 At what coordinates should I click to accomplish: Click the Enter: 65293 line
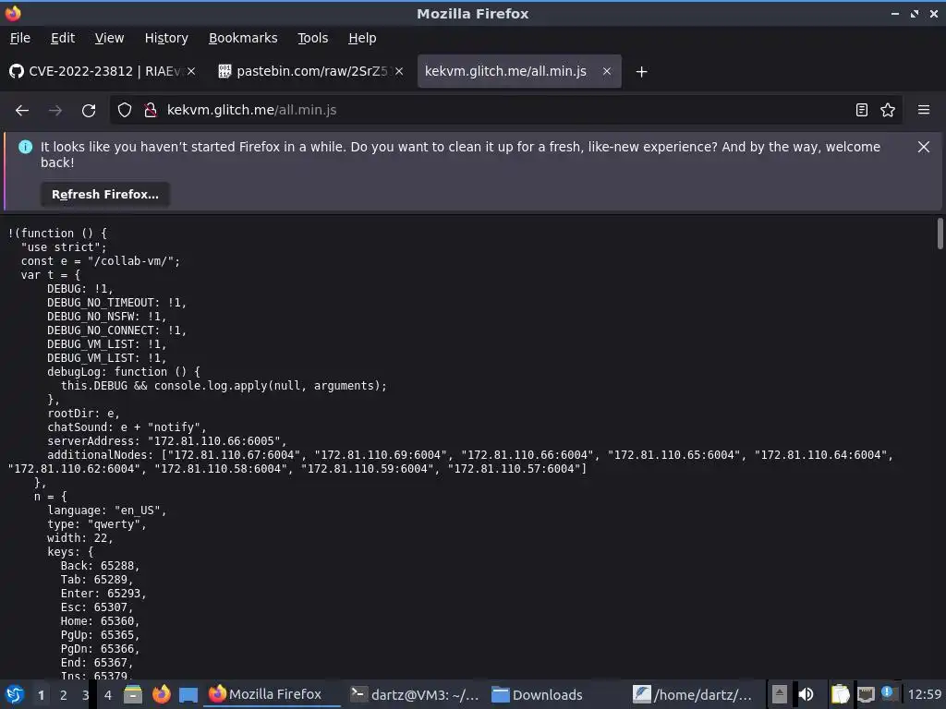click(x=103, y=594)
